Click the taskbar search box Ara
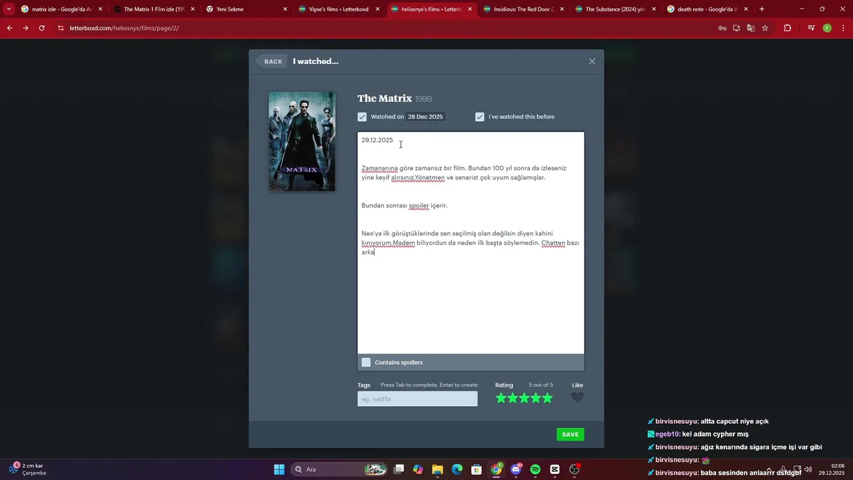 (340, 469)
